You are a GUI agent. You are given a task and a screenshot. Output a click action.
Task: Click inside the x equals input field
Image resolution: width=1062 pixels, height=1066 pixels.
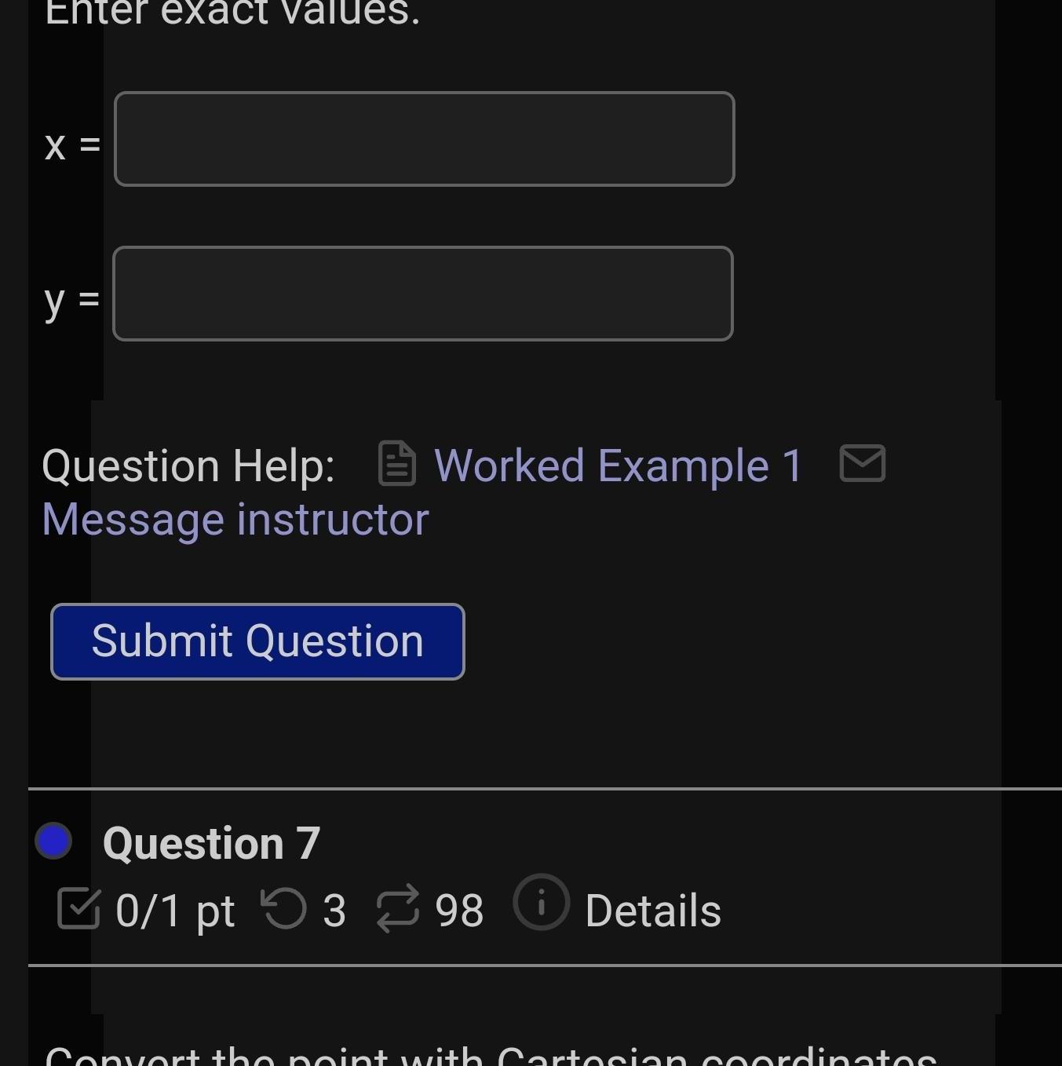[424, 139]
